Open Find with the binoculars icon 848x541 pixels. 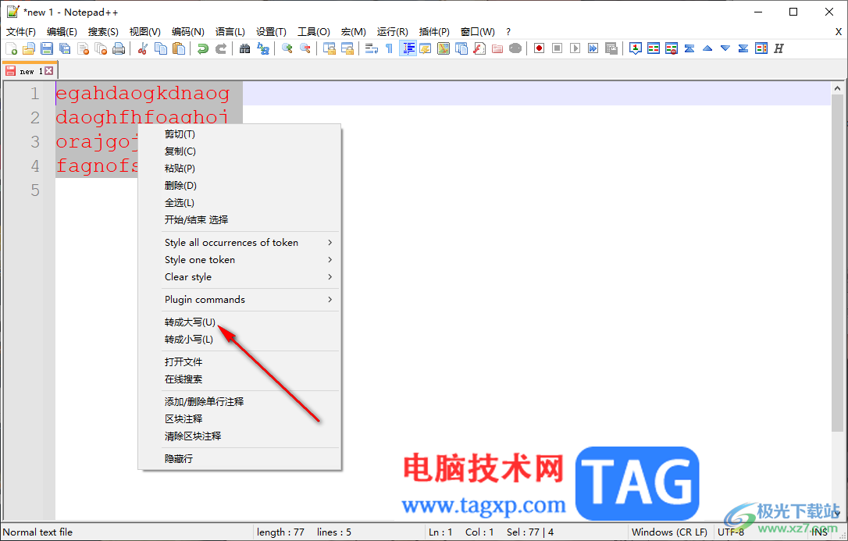tap(245, 48)
